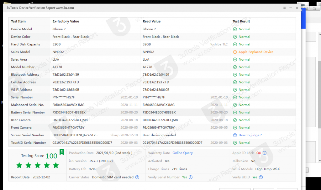Viewport: 321px width, 190px height.
Task: Click the Verify Serial Number Yes value
Action: click(184, 177)
